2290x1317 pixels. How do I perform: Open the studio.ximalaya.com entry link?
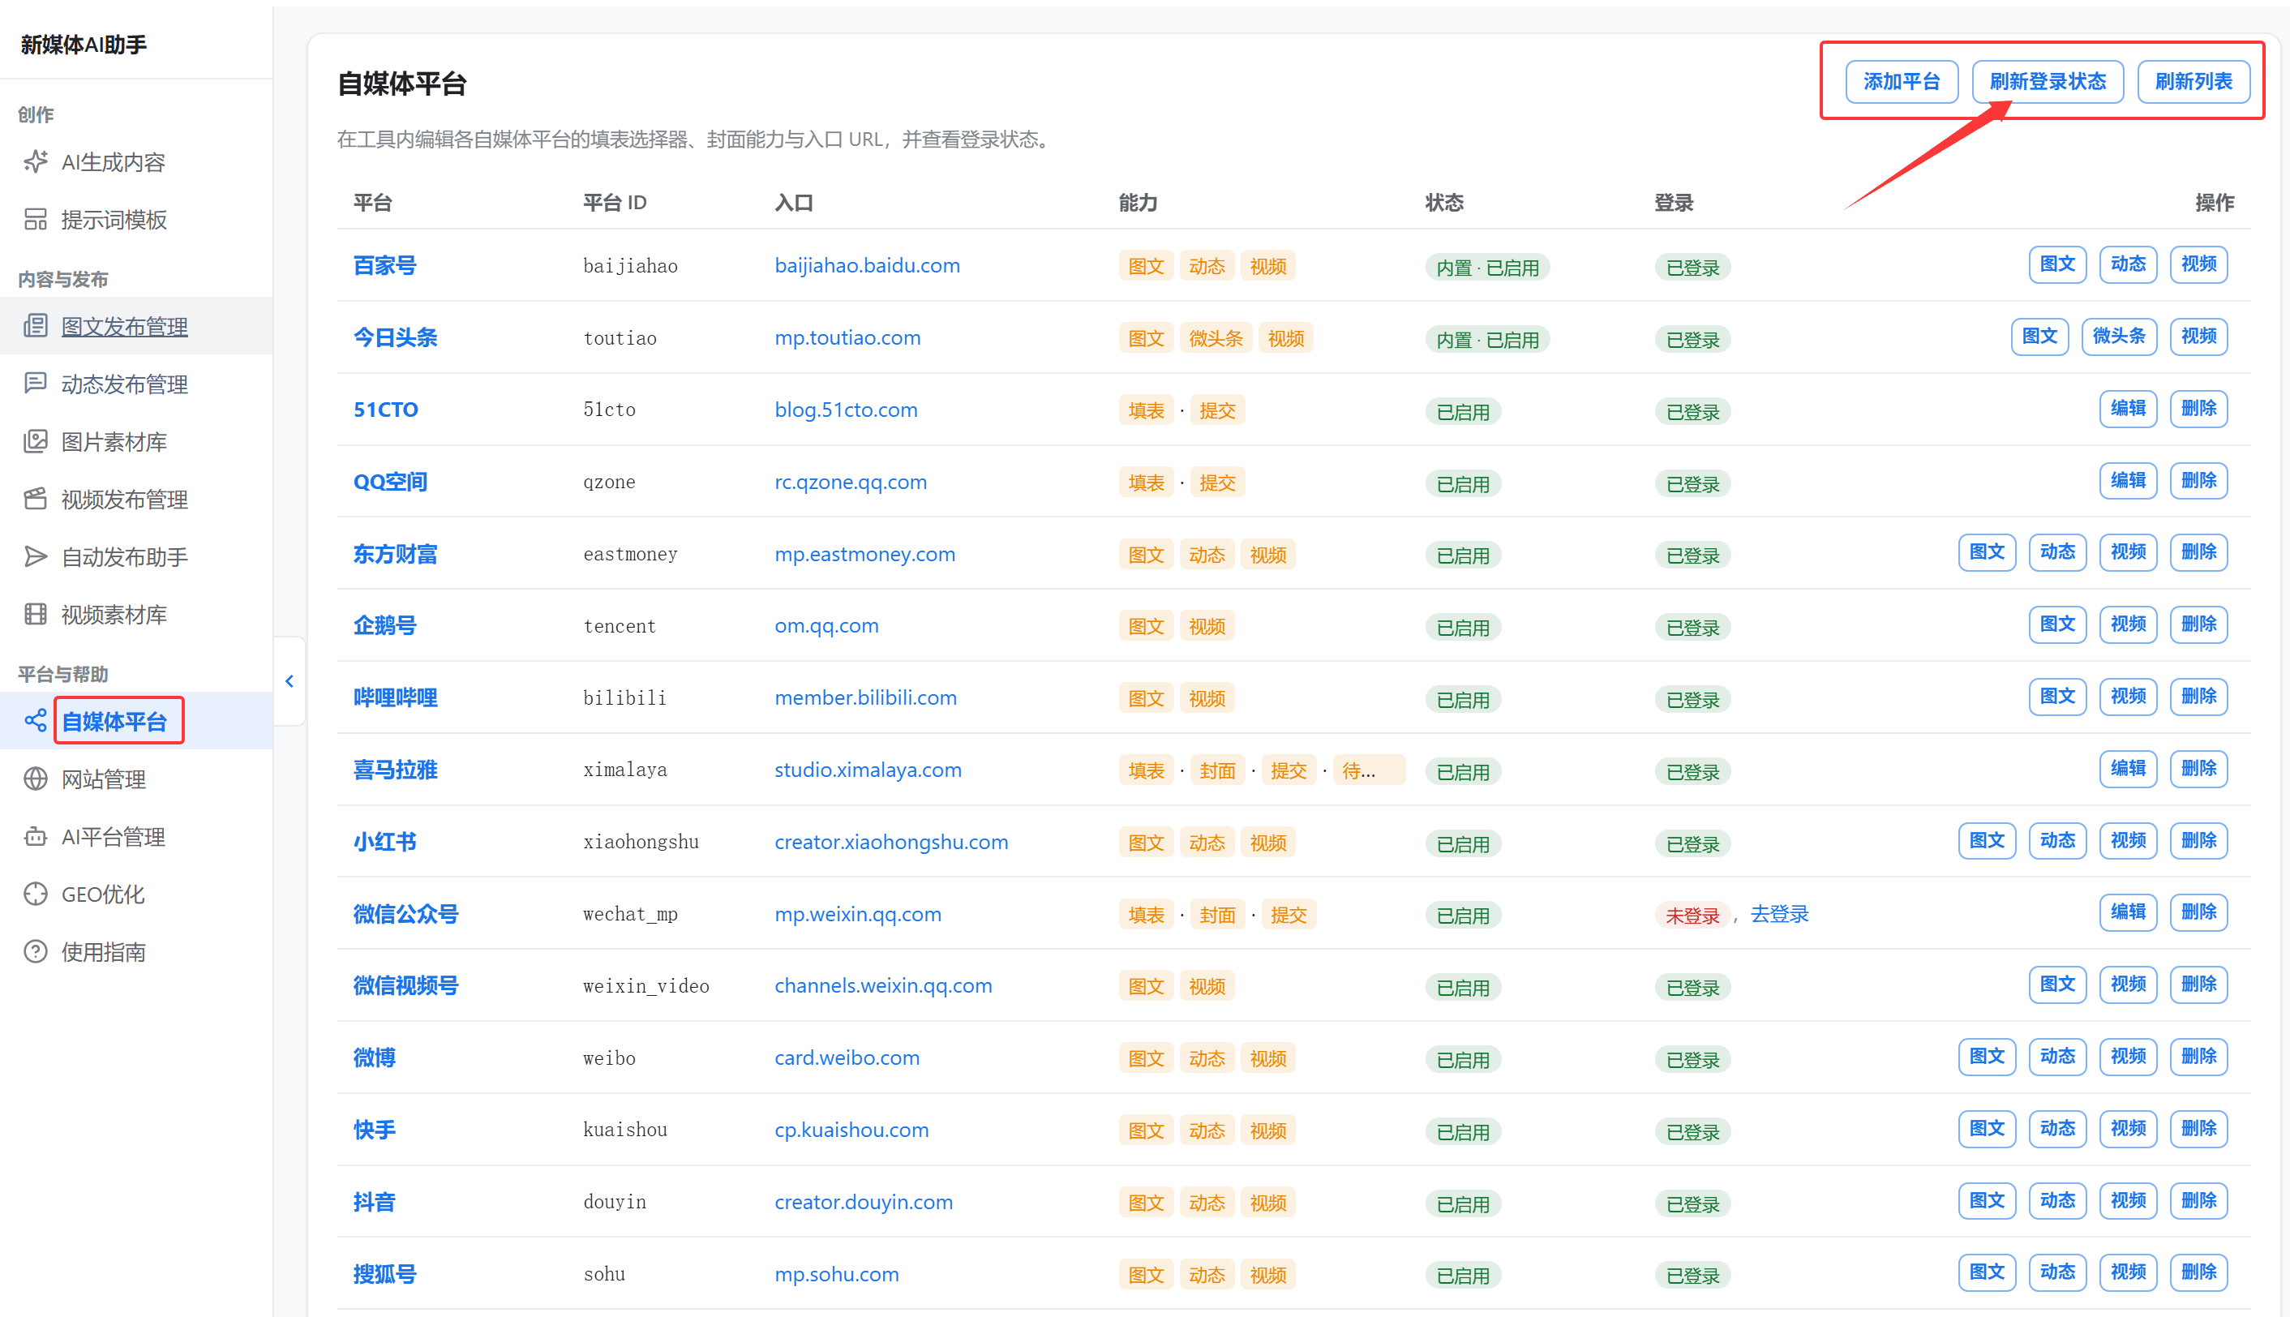click(x=868, y=770)
